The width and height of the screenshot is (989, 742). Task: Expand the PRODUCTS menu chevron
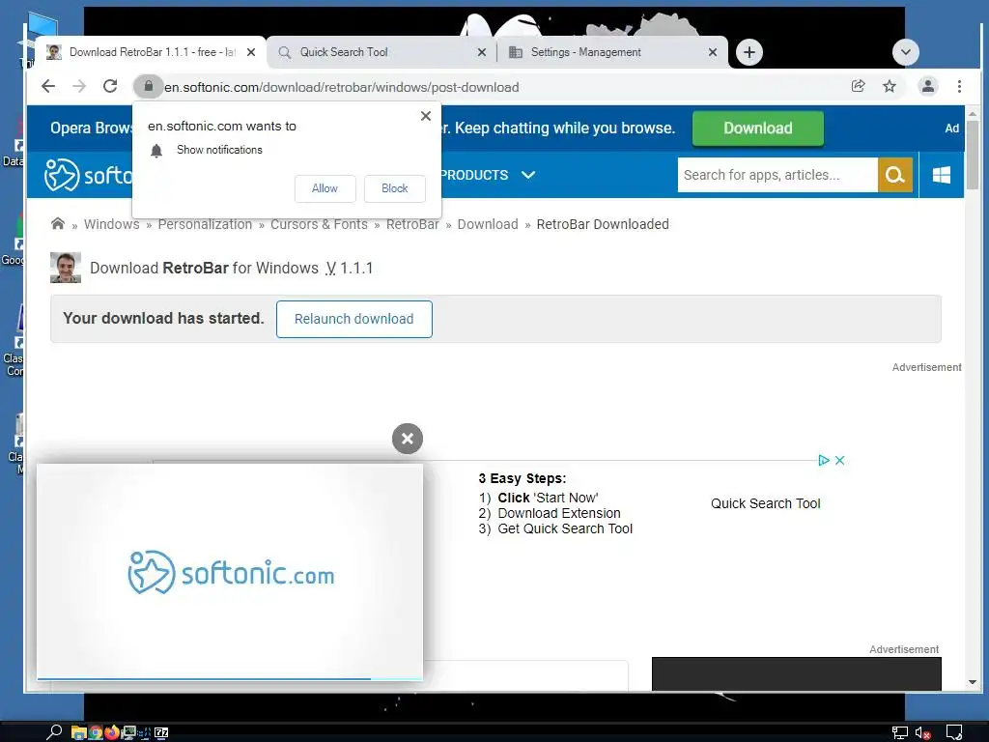pyautogui.click(x=528, y=175)
